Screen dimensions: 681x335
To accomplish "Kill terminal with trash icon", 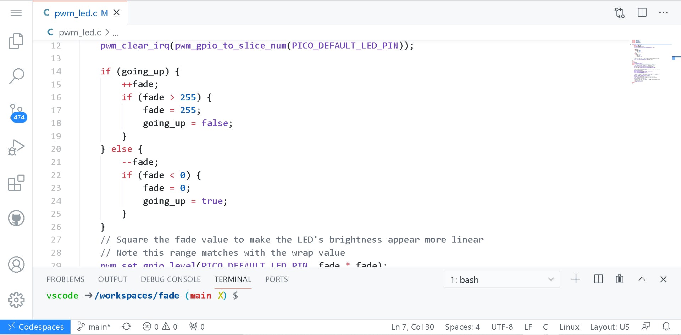I will (x=620, y=279).
